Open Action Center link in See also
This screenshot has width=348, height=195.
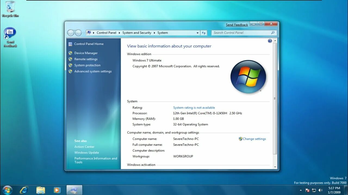coord(84,147)
